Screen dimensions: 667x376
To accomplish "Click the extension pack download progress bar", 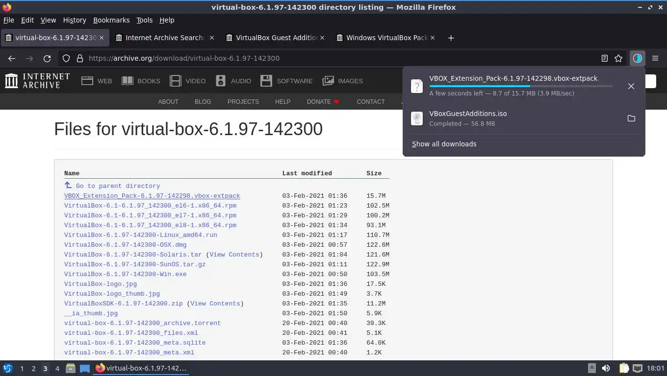I will click(x=521, y=86).
